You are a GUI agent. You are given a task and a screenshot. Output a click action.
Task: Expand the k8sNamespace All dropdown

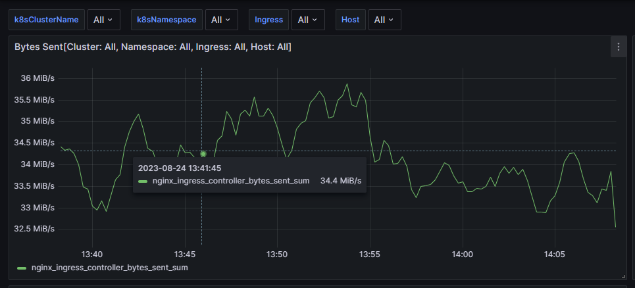coord(221,20)
